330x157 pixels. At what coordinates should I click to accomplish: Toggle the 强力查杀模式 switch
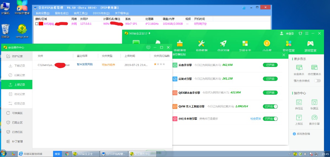point(317,81)
